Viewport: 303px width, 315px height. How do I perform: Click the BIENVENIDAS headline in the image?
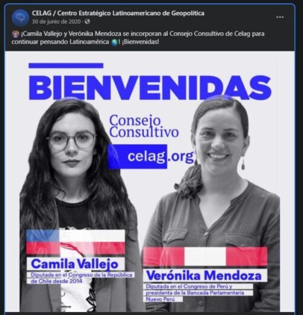(150, 87)
